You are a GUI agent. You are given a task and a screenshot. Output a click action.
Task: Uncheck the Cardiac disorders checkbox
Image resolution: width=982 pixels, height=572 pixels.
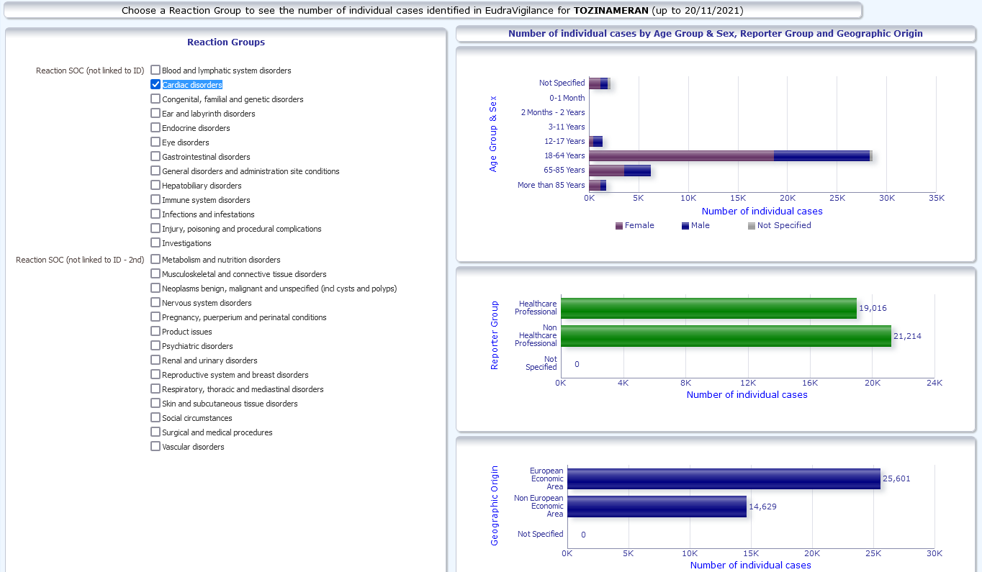(156, 84)
